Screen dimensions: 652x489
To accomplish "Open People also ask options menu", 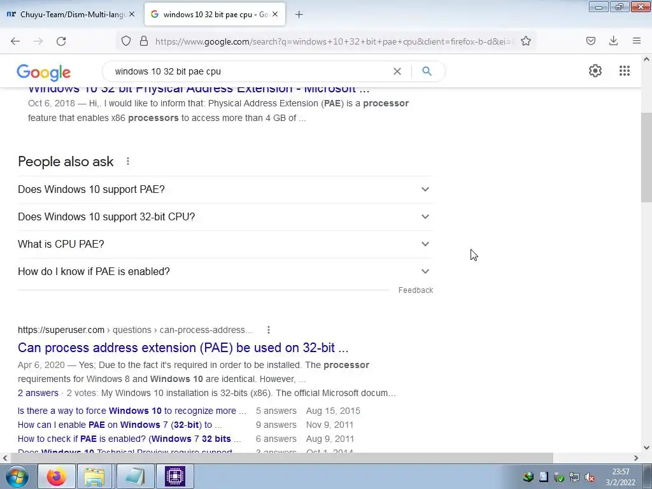I will 128,161.
